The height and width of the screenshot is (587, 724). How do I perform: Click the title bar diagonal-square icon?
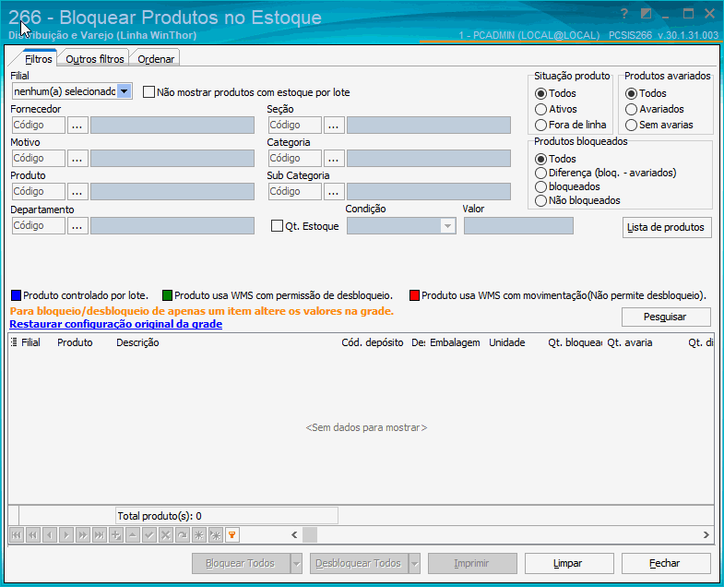click(x=646, y=14)
